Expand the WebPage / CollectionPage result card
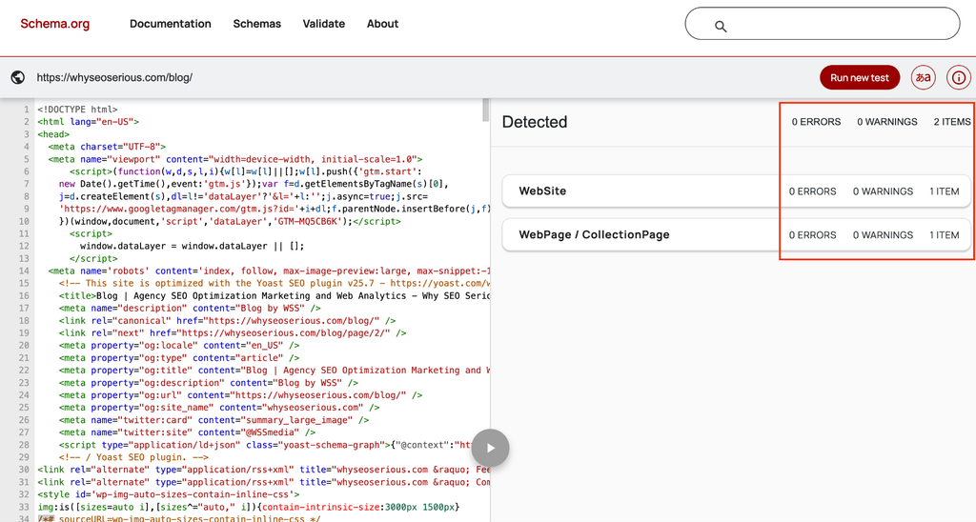This screenshot has height=522, width=976. (x=737, y=235)
